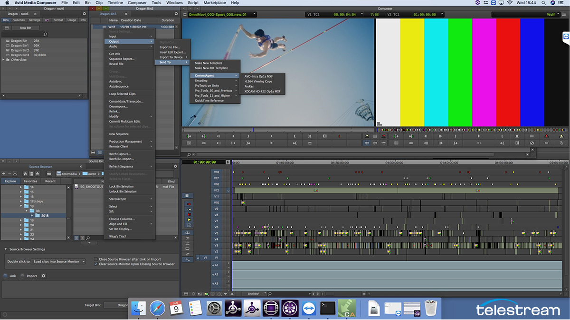
Task: Switch Source Browser to frame view icon
Action: pos(82,238)
